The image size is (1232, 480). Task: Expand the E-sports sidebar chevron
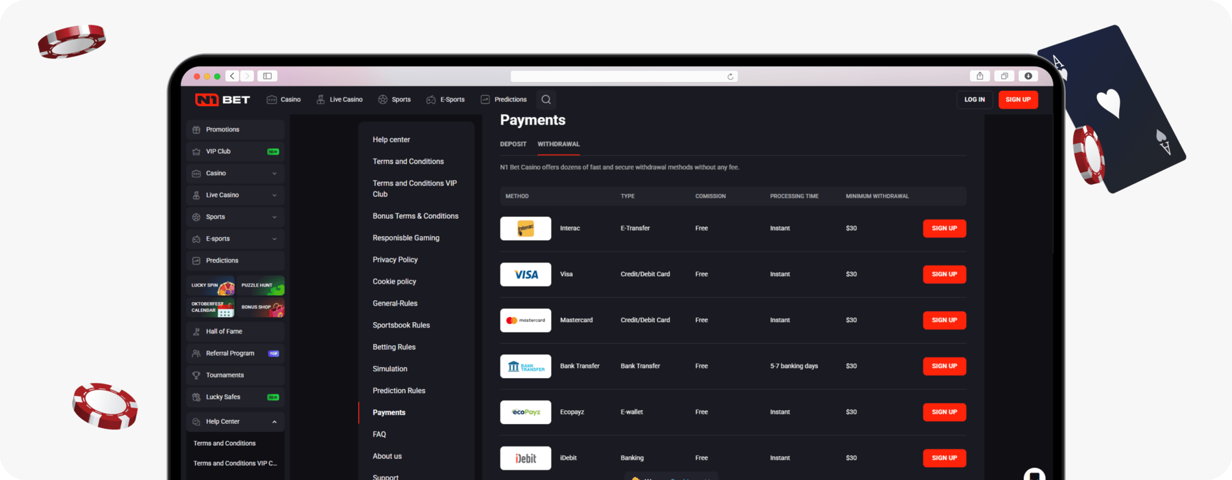[274, 239]
